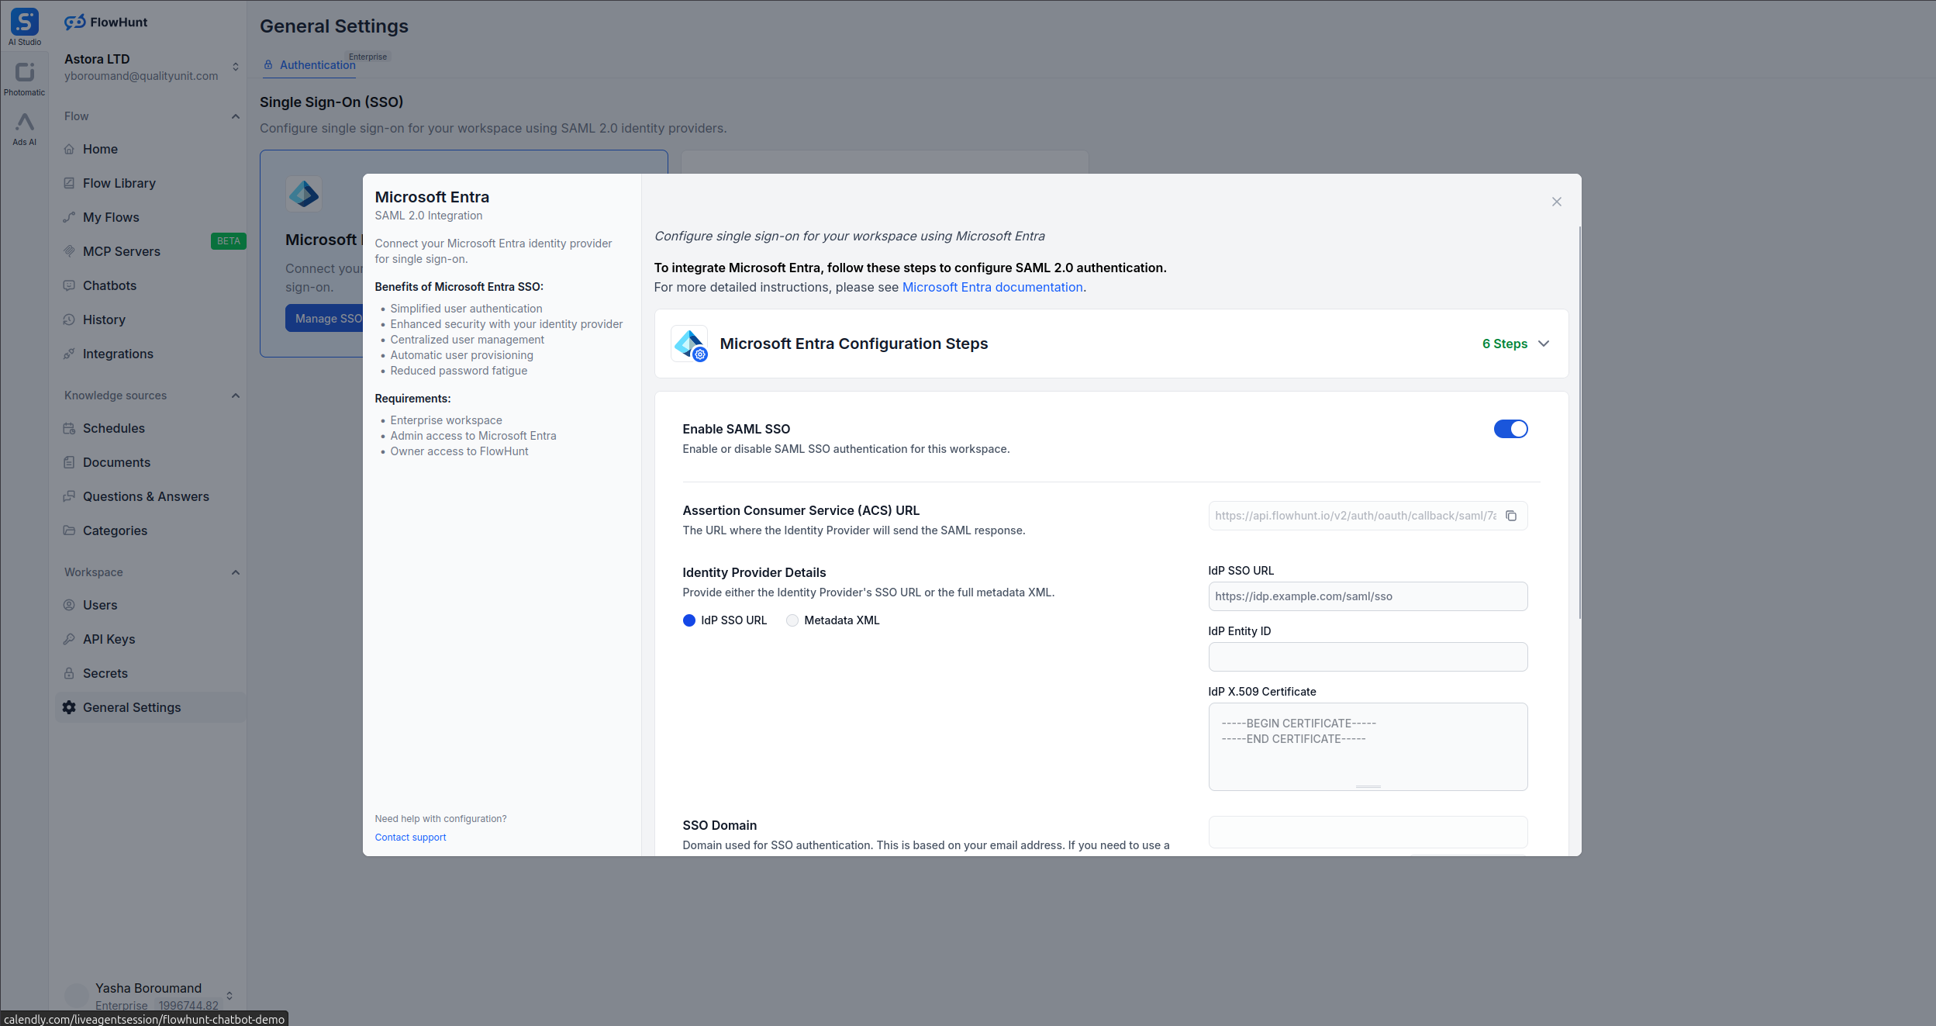
Task: Open the Photomatic app from the rail
Action: pos(24,72)
